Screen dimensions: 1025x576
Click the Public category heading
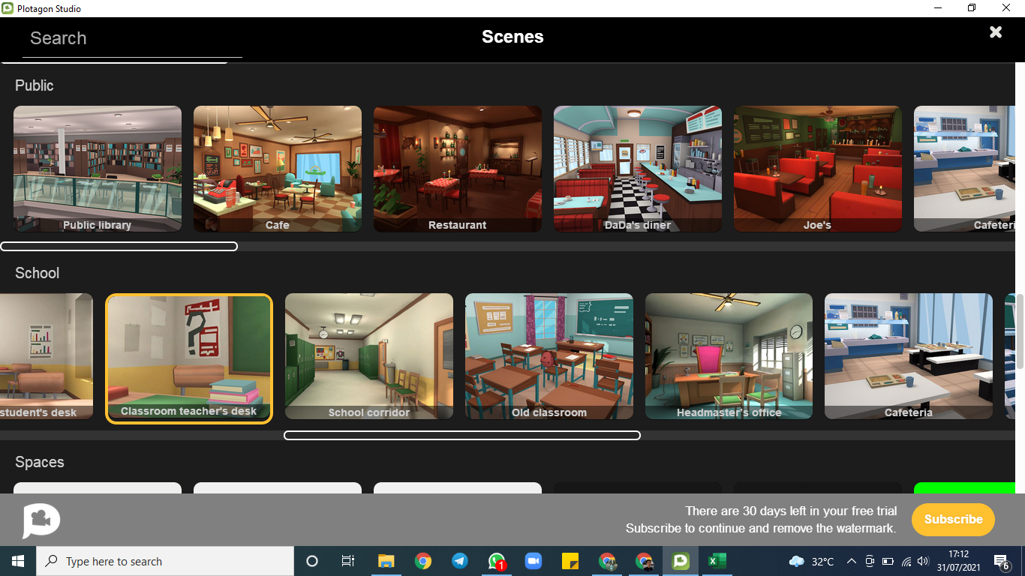tap(35, 85)
